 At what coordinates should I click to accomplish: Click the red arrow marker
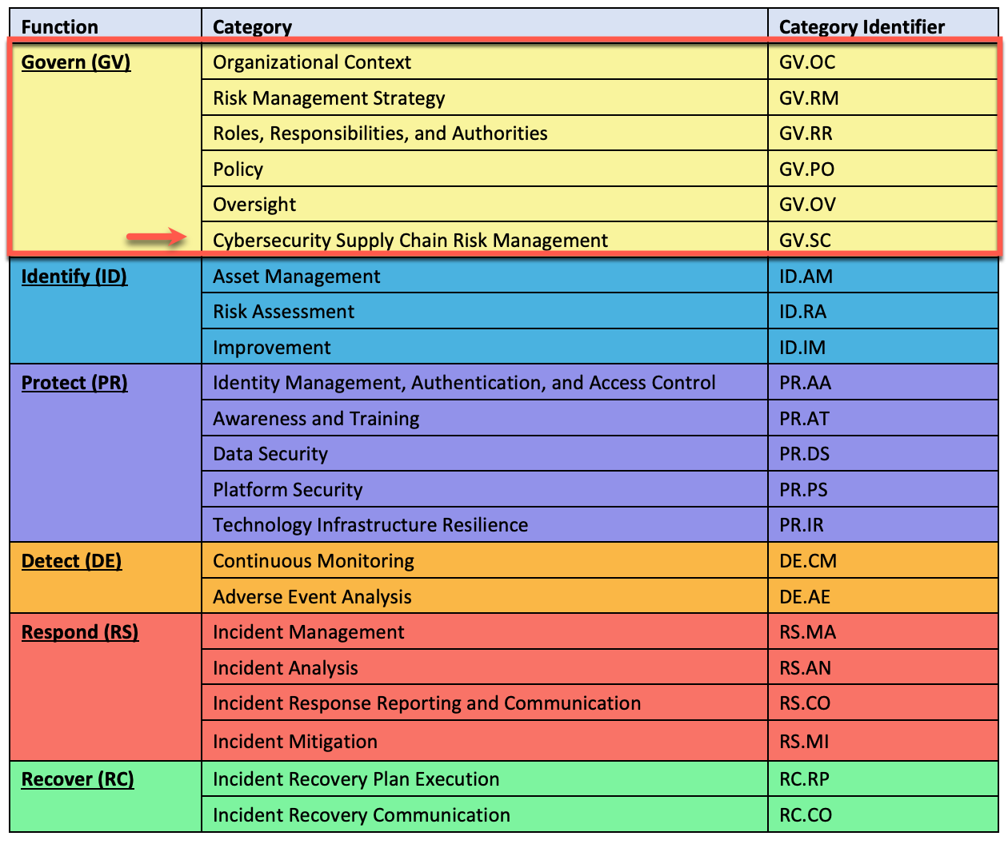pos(157,238)
